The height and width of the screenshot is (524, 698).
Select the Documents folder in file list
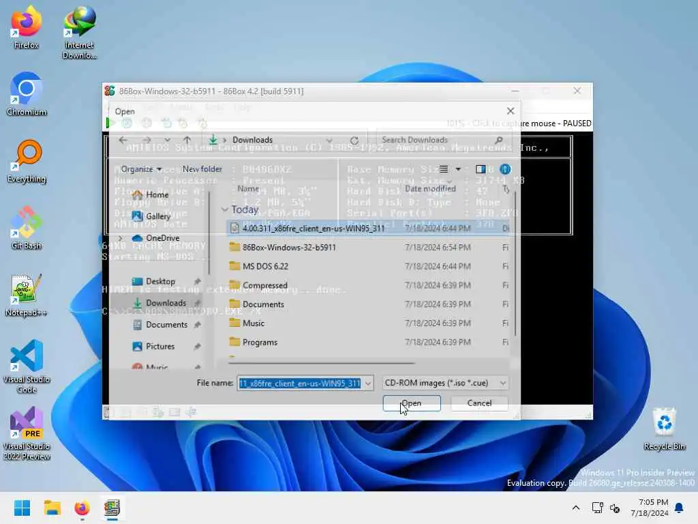[x=367, y=304]
